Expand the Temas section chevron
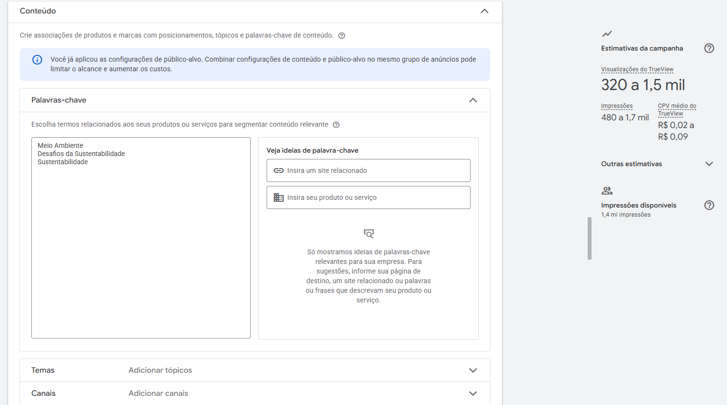Viewport: 727px width, 405px height. point(473,370)
